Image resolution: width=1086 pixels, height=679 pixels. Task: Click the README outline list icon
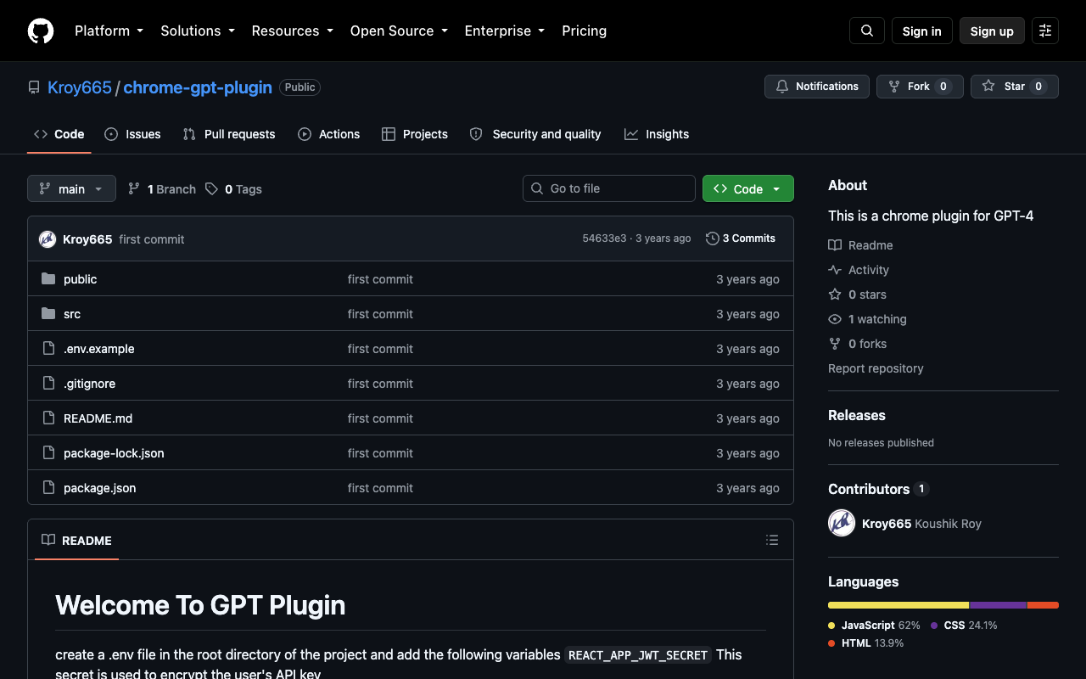click(x=772, y=540)
